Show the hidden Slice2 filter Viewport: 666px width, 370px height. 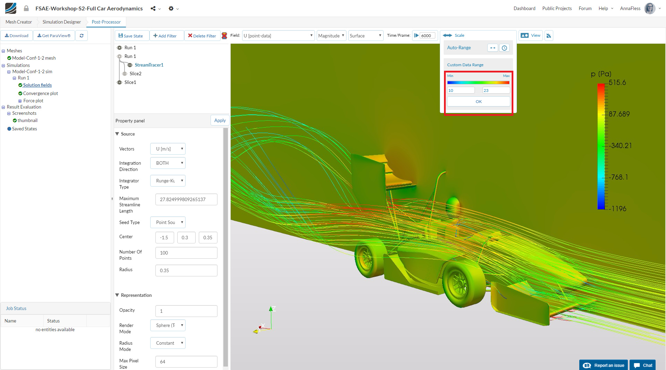tap(125, 74)
